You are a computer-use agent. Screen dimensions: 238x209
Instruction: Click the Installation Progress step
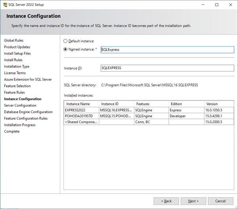coord(20,125)
